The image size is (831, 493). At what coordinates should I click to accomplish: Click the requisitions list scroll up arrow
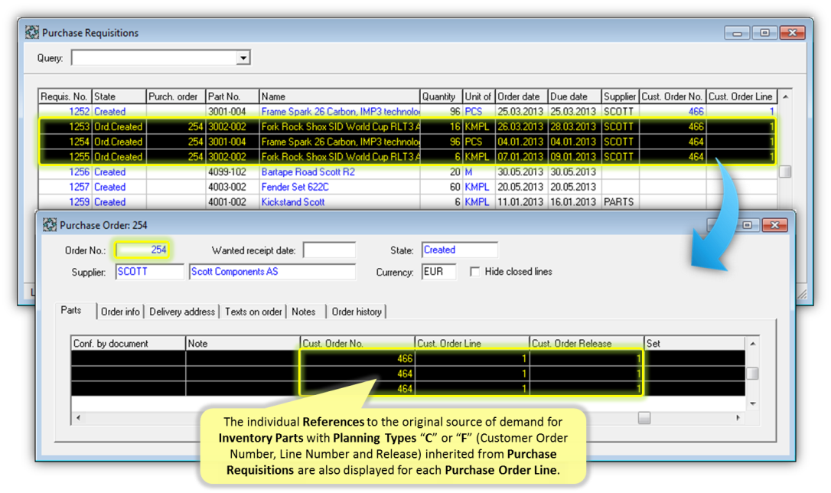pos(785,96)
